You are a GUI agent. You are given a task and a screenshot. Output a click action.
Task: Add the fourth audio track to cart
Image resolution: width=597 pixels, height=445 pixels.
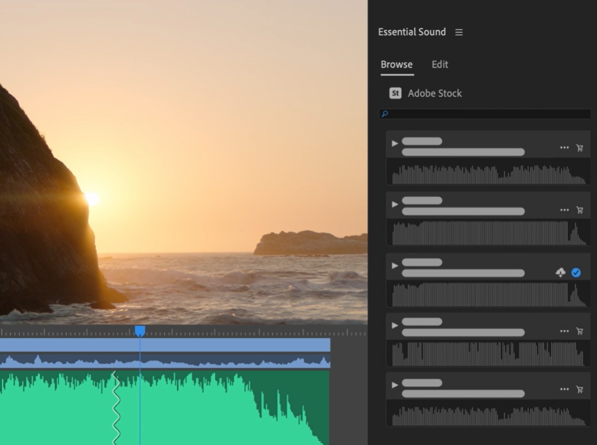(x=580, y=331)
